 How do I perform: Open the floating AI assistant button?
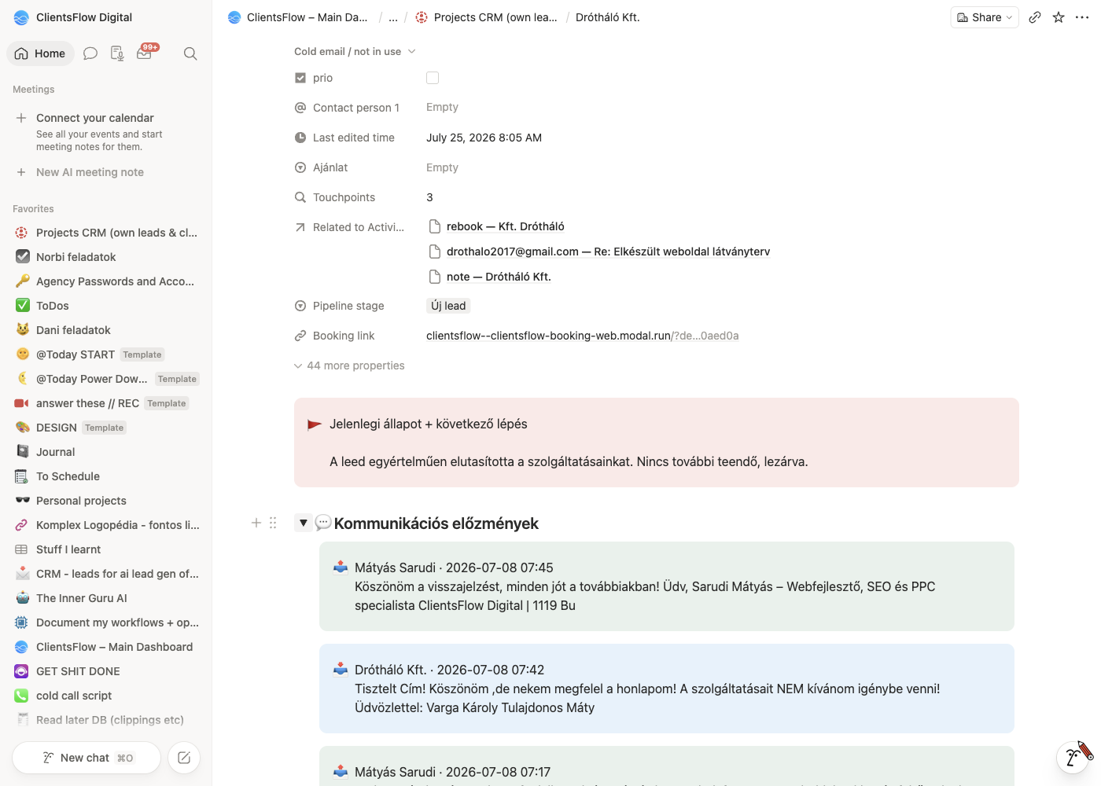[1073, 756]
